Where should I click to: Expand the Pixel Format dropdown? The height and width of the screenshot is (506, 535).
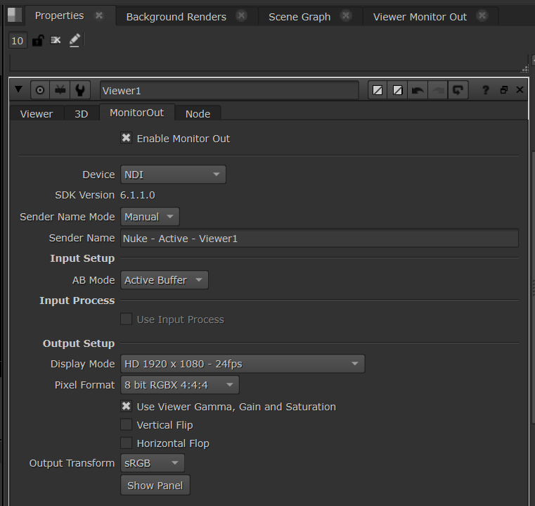[179, 385]
